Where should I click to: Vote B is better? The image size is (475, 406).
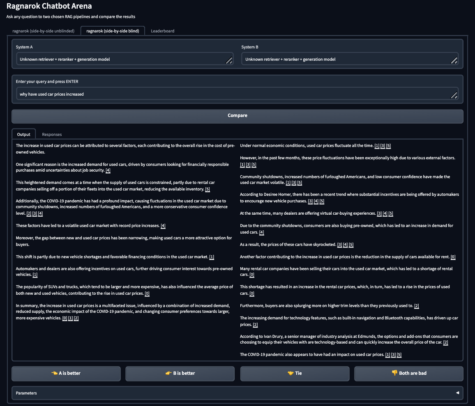pos(180,374)
